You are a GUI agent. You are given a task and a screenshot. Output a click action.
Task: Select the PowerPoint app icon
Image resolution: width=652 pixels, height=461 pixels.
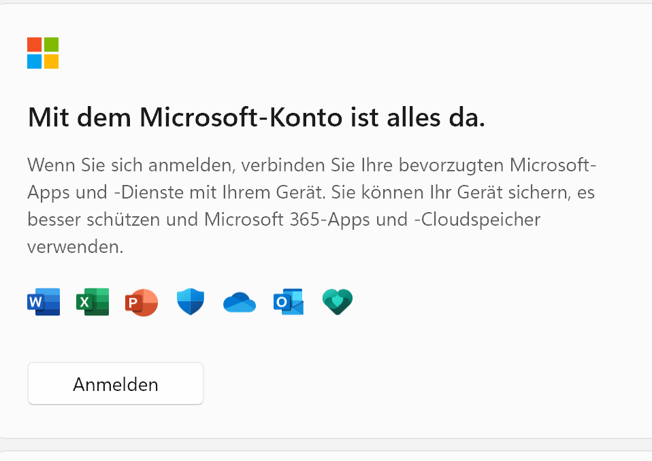click(142, 302)
